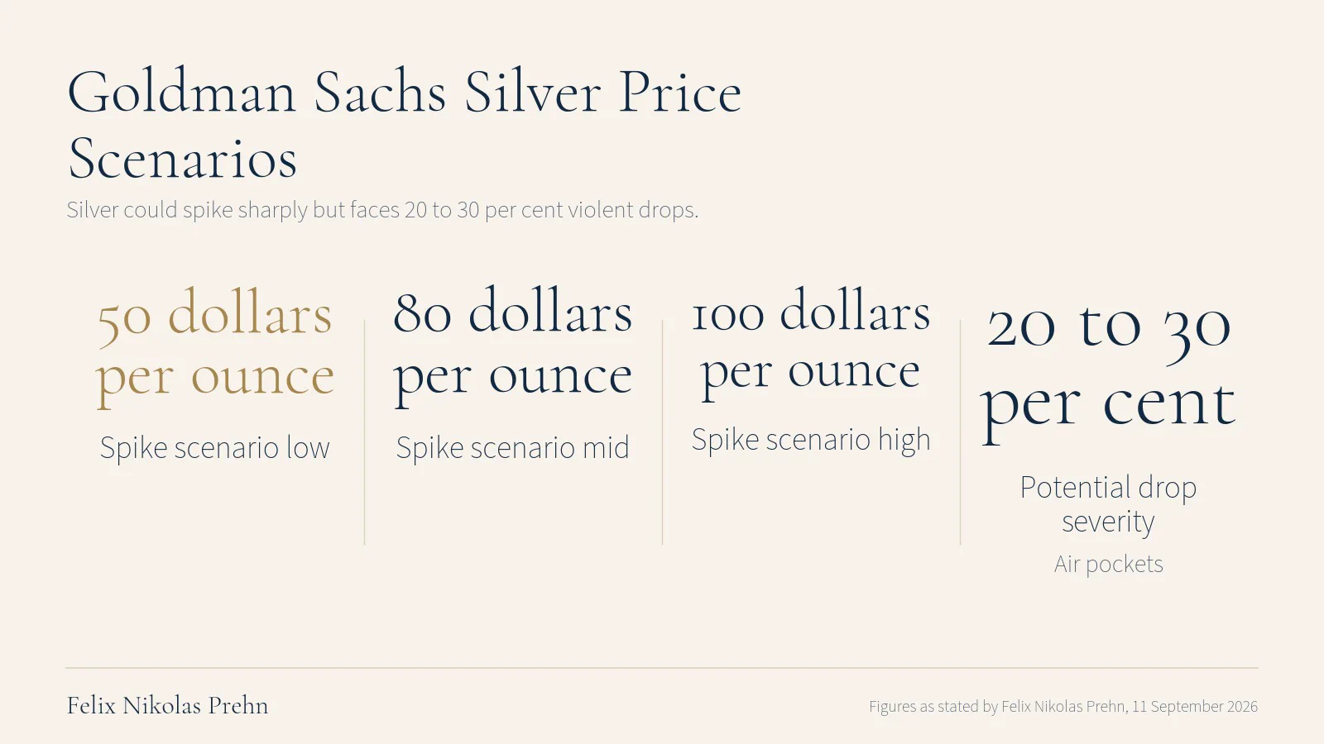Select the word Scenarios in the title
Viewport: 1324px width, 744px height.
coord(183,159)
